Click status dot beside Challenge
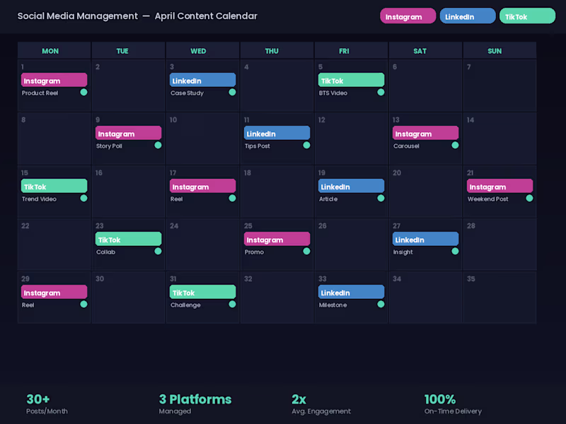Image resolution: width=566 pixels, height=424 pixels. point(233,305)
